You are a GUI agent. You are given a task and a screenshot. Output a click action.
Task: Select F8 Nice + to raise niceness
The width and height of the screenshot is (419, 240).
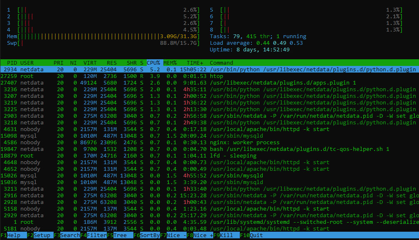pyautogui.click(x=200, y=235)
